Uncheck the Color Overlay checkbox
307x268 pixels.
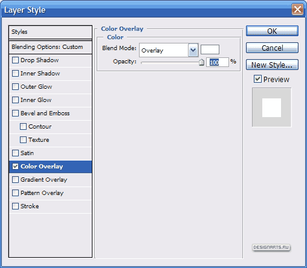point(15,166)
